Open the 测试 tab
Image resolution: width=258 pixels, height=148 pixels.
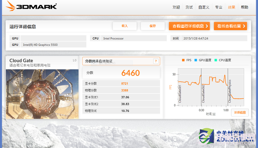[x=189, y=7]
